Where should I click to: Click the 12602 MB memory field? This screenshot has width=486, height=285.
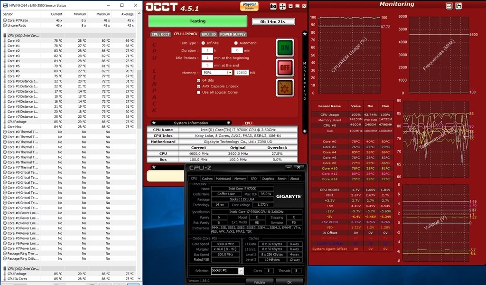(241, 73)
